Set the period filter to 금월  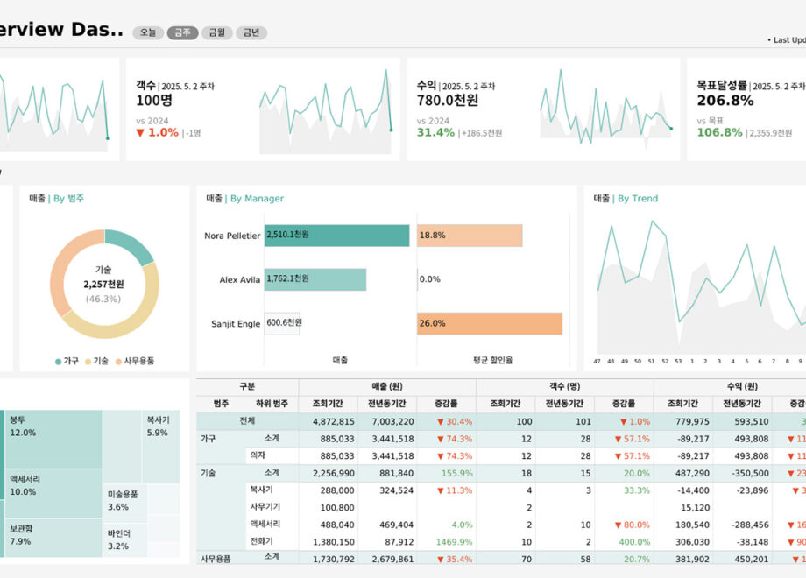click(x=216, y=32)
